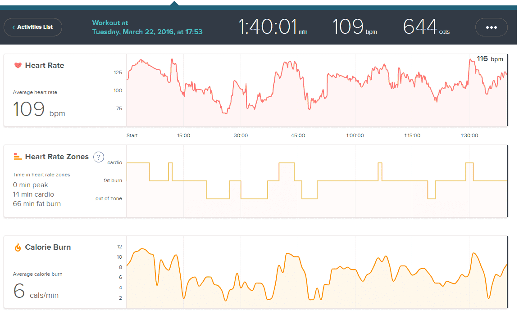Click the bar icon beside Heart Rate Zones
The image size is (519, 319).
click(18, 157)
